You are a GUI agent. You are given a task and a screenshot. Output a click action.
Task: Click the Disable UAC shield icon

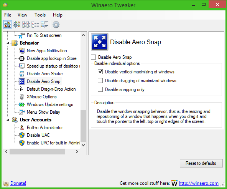pyautogui.click(x=22, y=135)
